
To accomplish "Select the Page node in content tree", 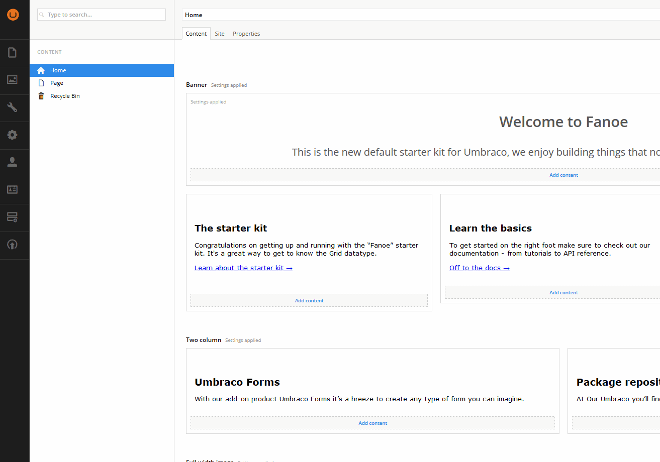I will 102,83.
